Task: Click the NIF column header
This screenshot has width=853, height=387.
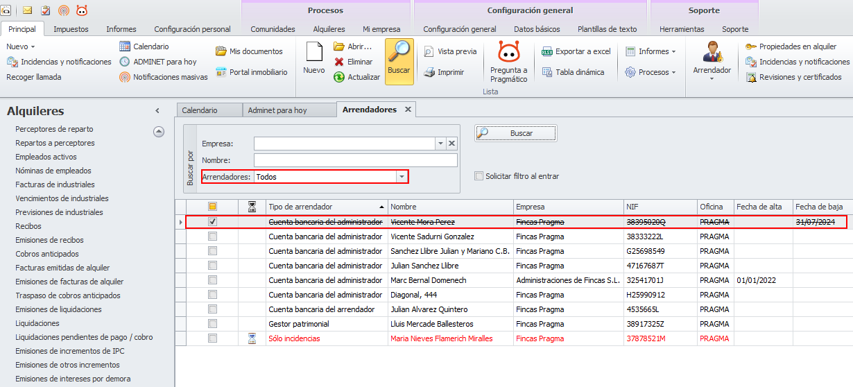Action: [x=660, y=207]
